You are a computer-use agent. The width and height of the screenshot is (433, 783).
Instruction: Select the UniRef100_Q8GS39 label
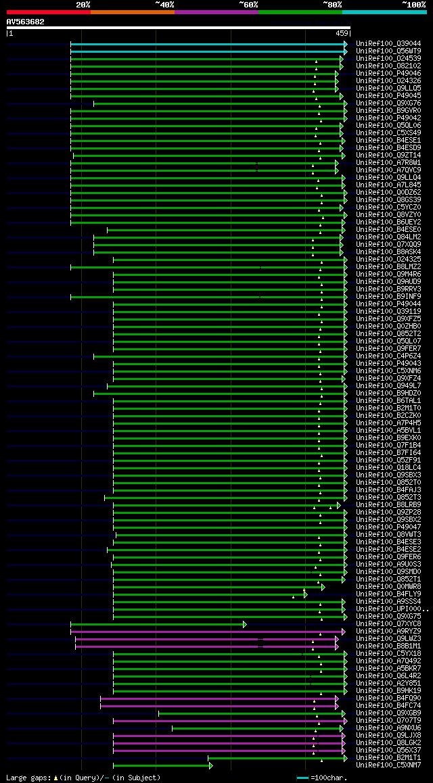tap(388, 199)
